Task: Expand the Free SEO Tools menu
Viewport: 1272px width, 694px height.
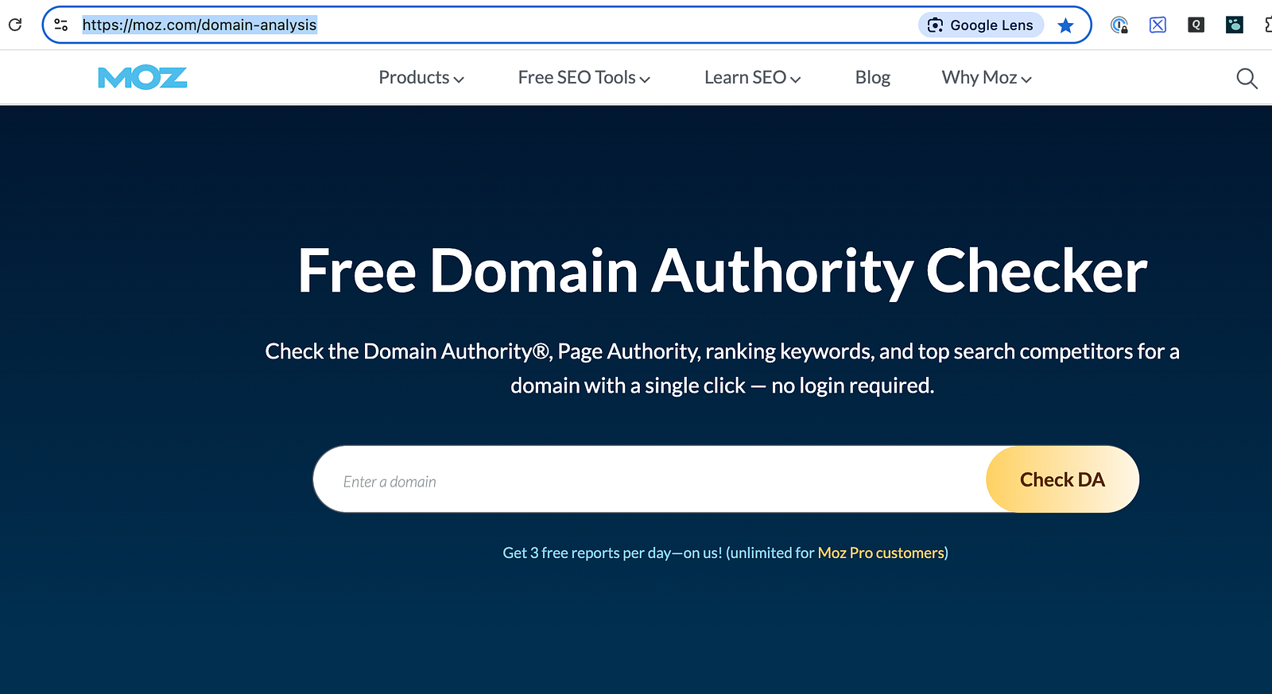Action: [x=584, y=78]
